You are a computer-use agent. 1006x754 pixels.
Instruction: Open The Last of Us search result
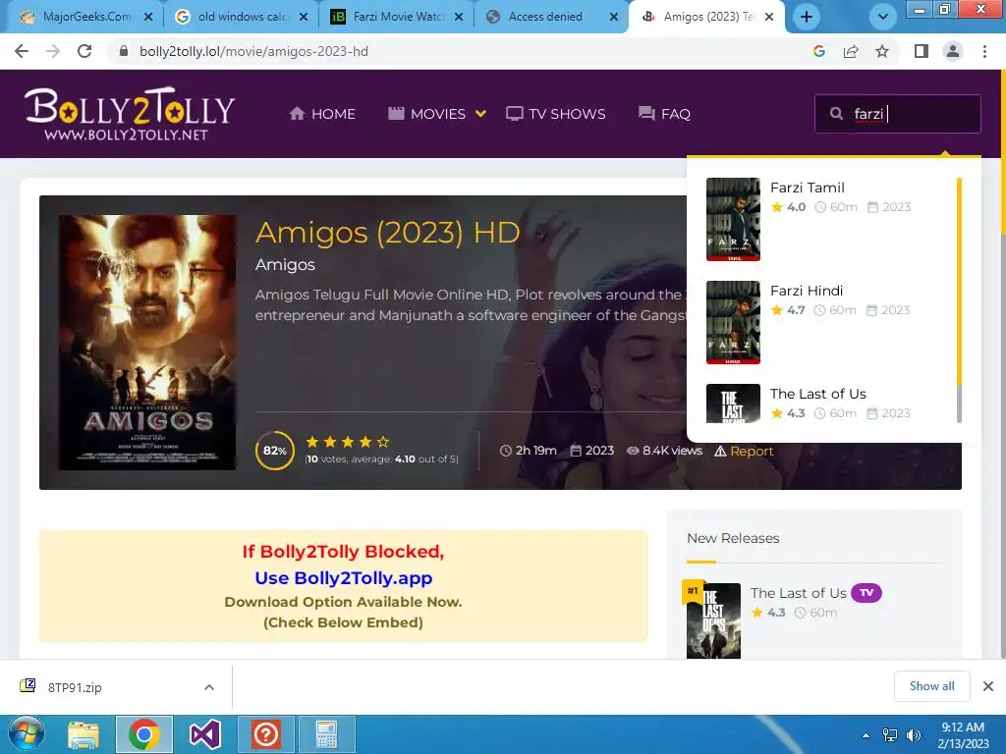coord(818,394)
